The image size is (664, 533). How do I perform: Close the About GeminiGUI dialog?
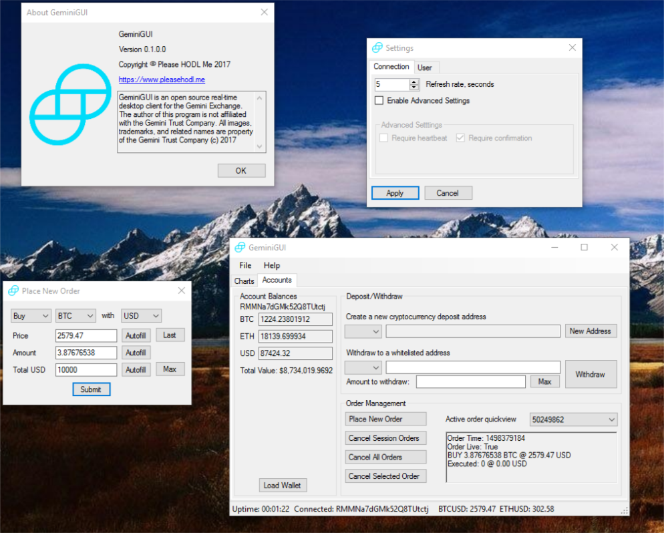tap(265, 12)
